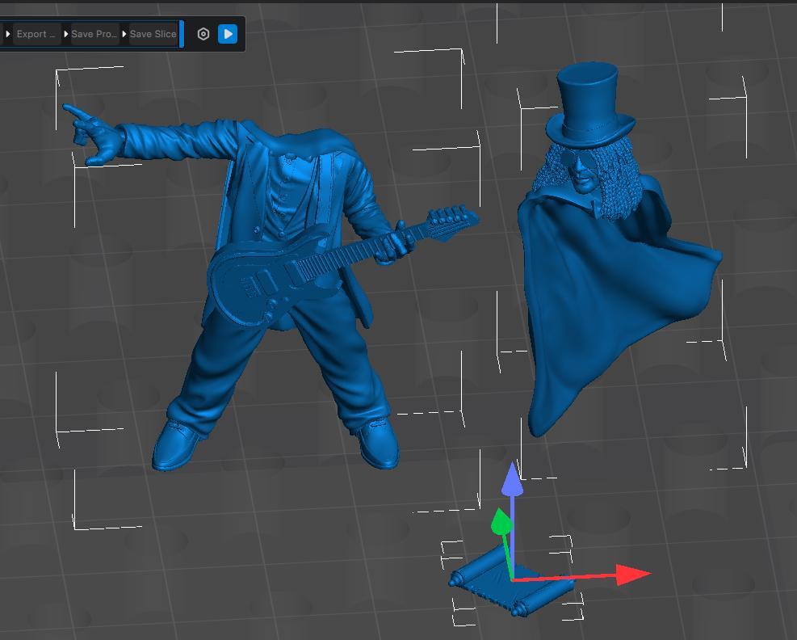Screen dimensions: 797x640
Task: Click the Save Project step button
Action: (x=94, y=34)
